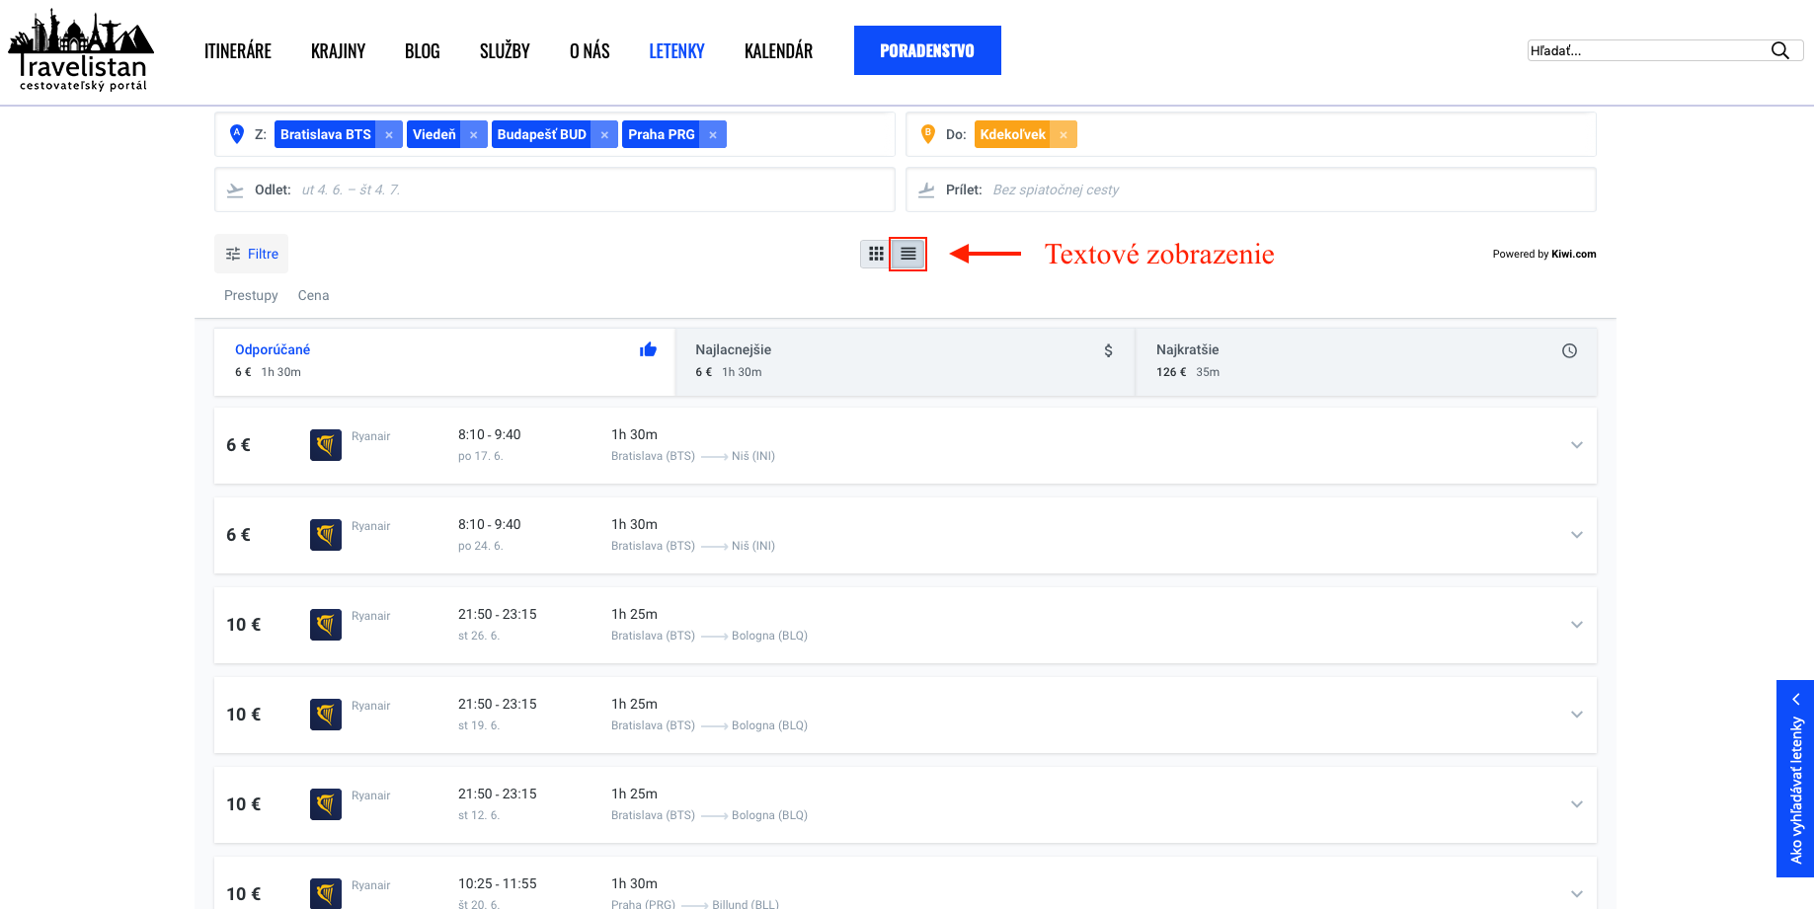The height and width of the screenshot is (909, 1814).
Task: Click the search magnifier icon
Action: [1779, 50]
